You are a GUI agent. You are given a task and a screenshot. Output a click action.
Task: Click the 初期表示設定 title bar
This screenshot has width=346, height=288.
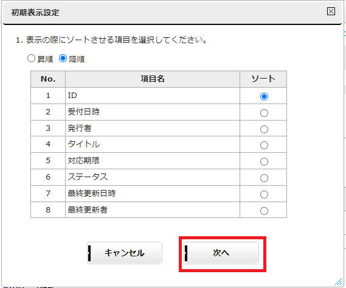(172, 12)
